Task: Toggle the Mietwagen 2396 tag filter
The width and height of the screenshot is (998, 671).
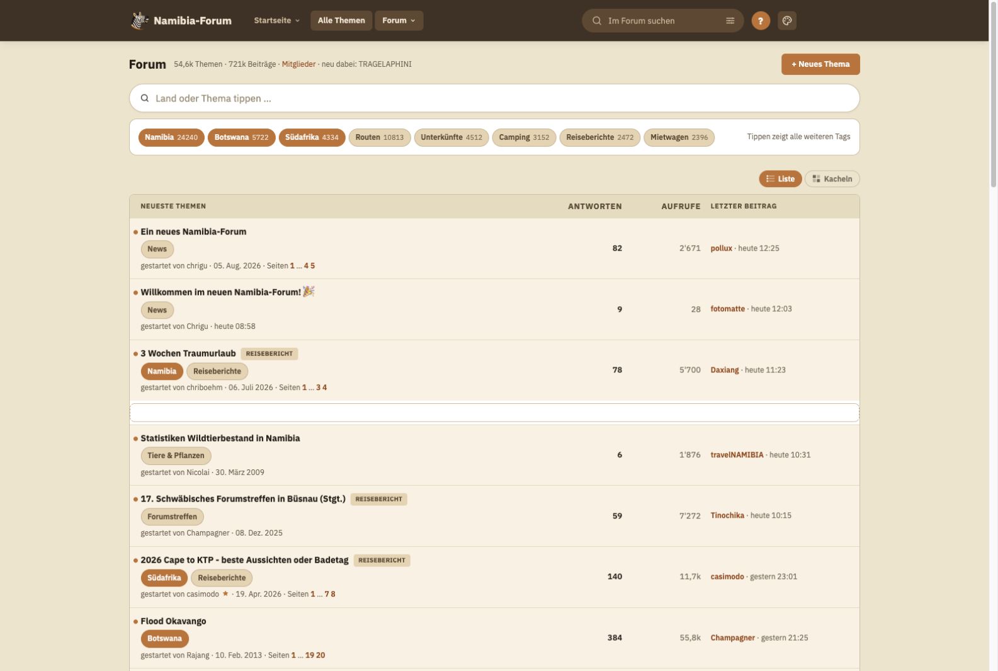Action: tap(679, 137)
